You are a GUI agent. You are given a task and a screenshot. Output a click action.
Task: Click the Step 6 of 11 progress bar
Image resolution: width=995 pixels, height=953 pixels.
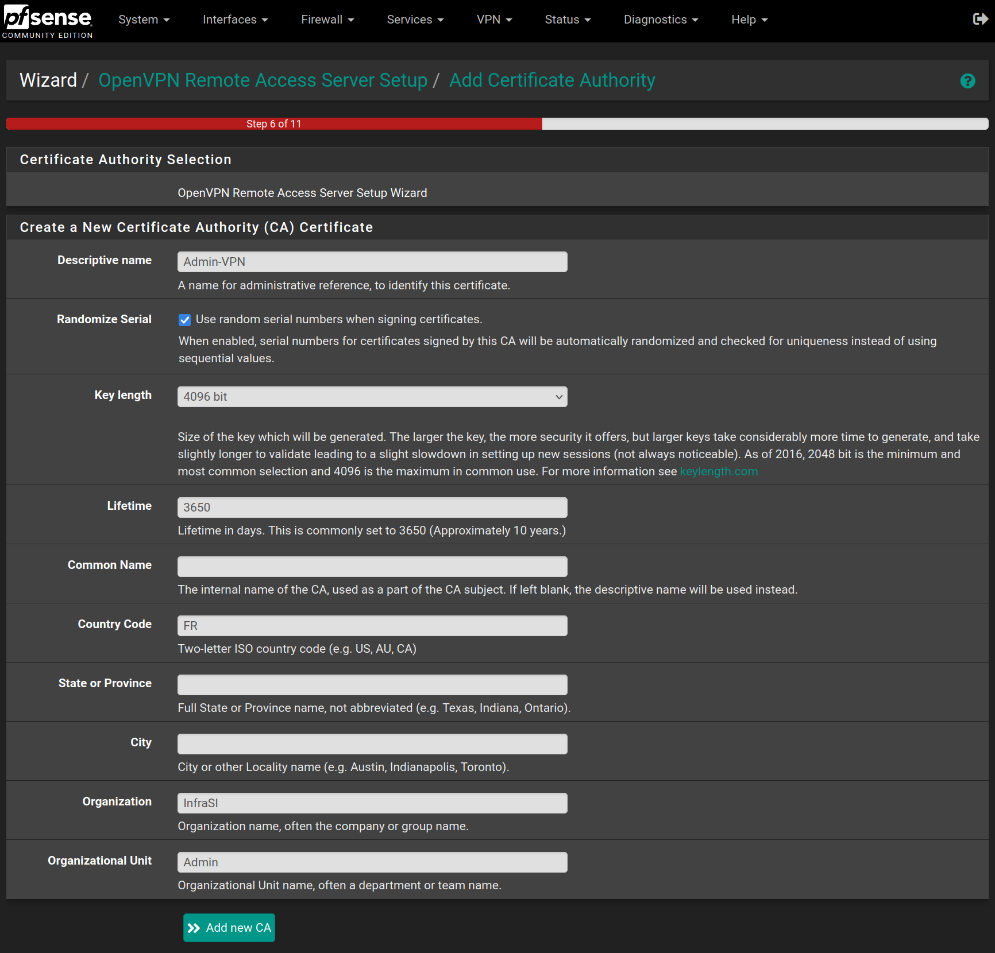coord(497,123)
